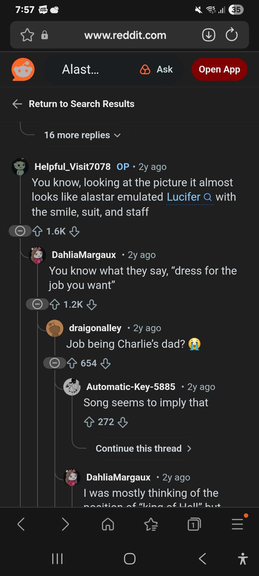Downvote DahliaMargaux's "dress for the job" comment
Screen dimensions: 259x576
click(92, 305)
